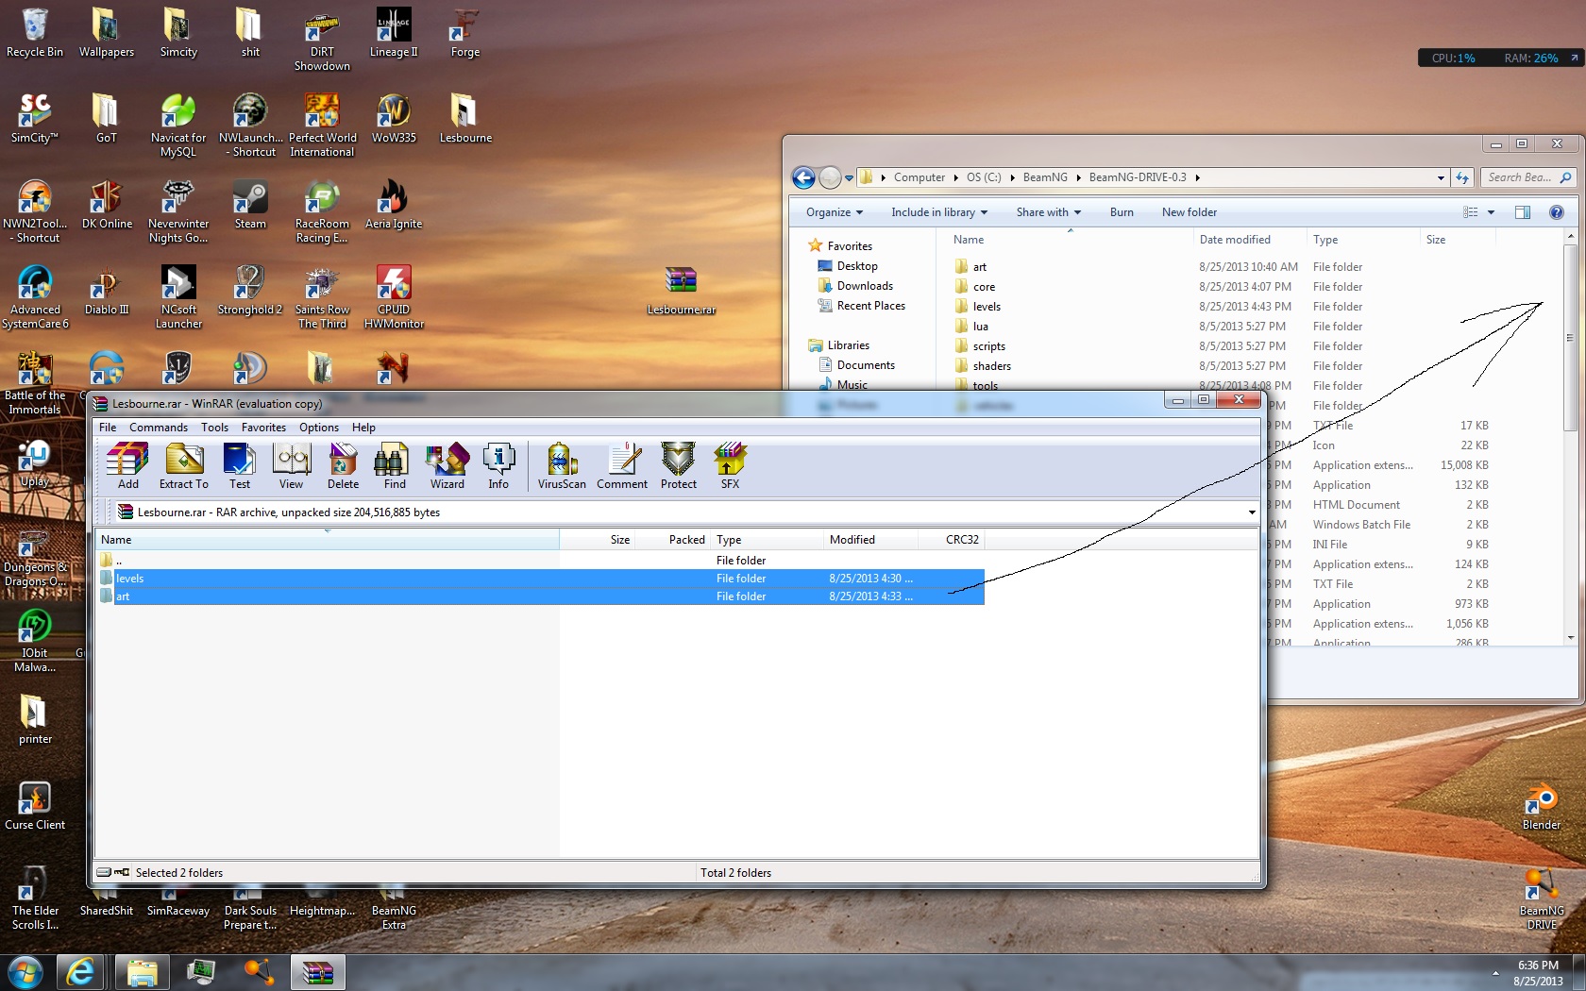Sort archive list by CRC32 column

(x=951, y=540)
